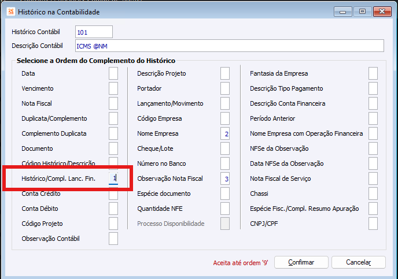Select the NFSe da Observação order box
The height and width of the screenshot is (279, 398).
[x=373, y=148]
